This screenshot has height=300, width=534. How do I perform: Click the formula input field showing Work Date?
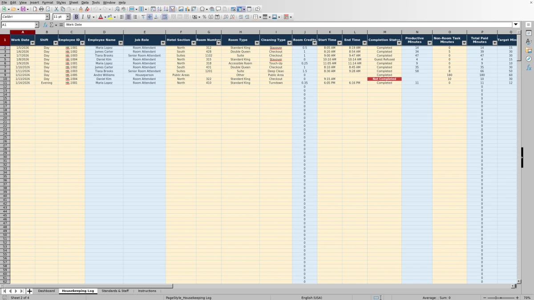(x=288, y=25)
